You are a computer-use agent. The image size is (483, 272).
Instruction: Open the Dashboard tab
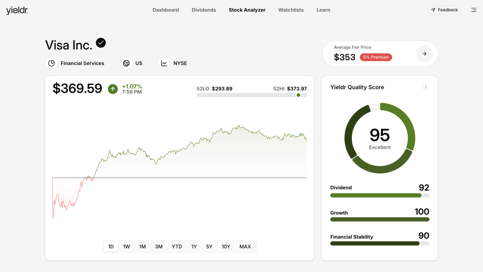click(x=166, y=10)
